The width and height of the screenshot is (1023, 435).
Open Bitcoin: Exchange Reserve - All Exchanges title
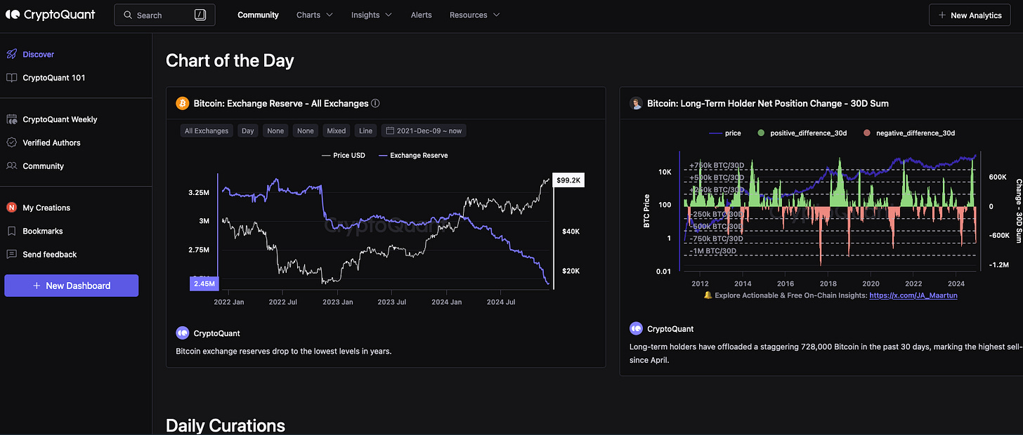tap(281, 103)
